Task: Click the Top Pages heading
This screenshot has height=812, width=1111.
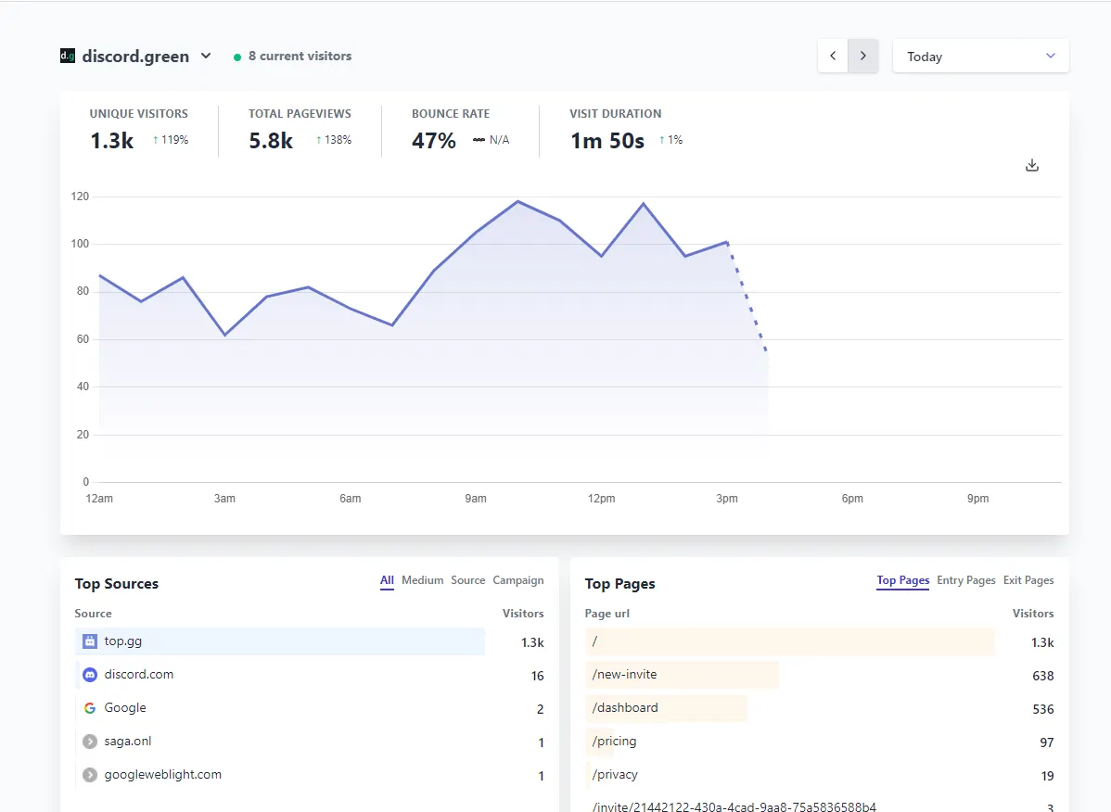Action: pyautogui.click(x=620, y=584)
